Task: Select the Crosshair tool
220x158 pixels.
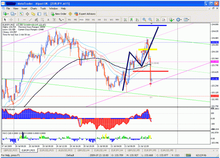Action: pyautogui.click(x=11, y=20)
